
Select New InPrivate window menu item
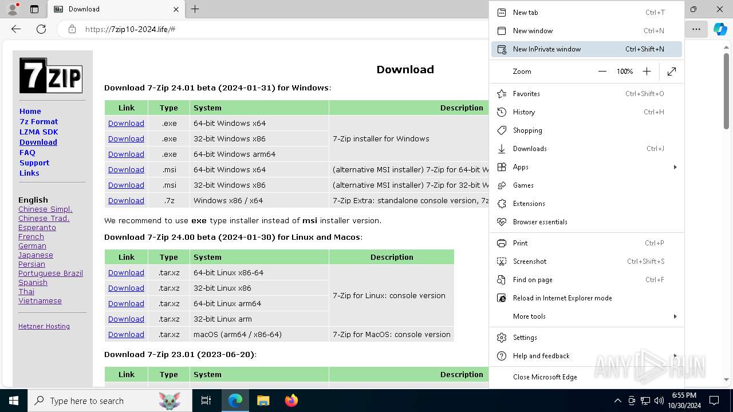tap(586, 49)
